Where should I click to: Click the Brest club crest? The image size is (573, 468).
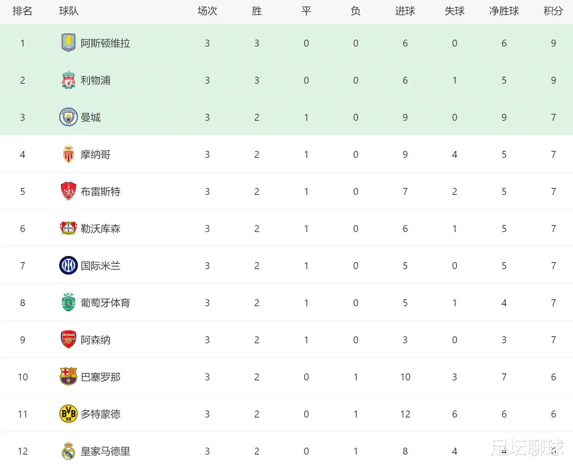pos(68,191)
